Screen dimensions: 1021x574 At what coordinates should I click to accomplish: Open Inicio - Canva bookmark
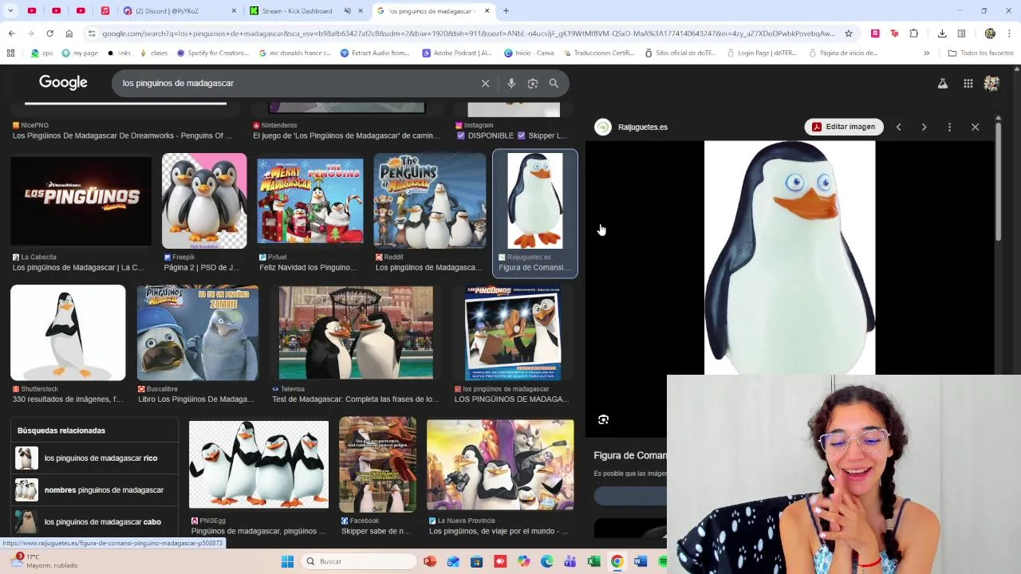(530, 53)
